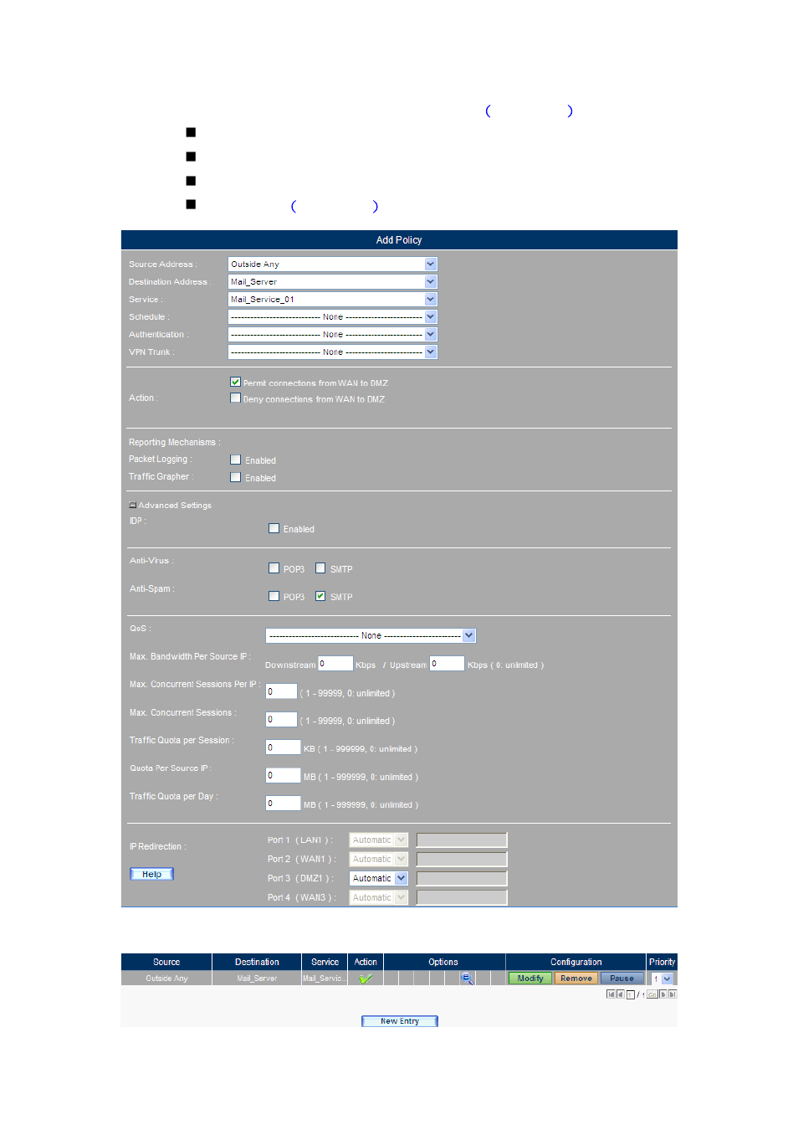The width and height of the screenshot is (798, 1130).
Task: Open the QoS dropdown
Action: point(371,636)
